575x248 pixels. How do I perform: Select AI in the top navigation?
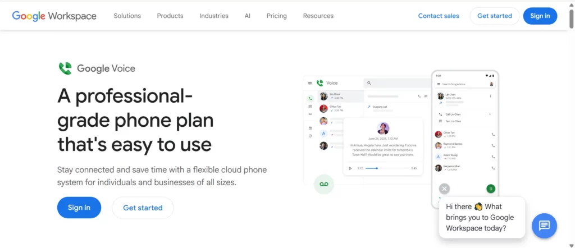(248, 16)
